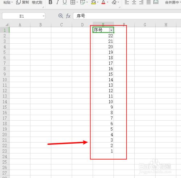This screenshot has width=181, height=178.
Task: Click the cell in row 21 containing 3
Action: pos(103,140)
